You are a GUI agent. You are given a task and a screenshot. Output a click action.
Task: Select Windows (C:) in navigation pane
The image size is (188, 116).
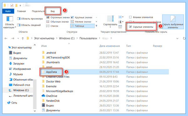(19, 90)
